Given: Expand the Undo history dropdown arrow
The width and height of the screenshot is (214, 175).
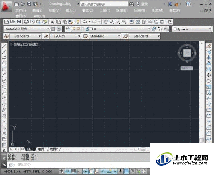Looking at the screenshot, I should click(x=89, y=22).
